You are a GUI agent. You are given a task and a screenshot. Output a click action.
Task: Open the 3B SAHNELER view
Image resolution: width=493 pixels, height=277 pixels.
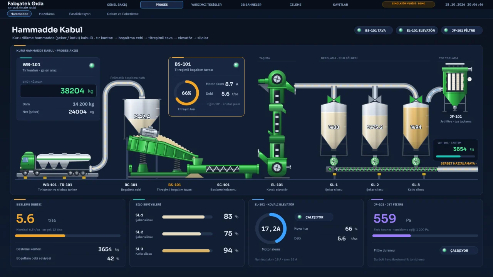[x=251, y=5]
